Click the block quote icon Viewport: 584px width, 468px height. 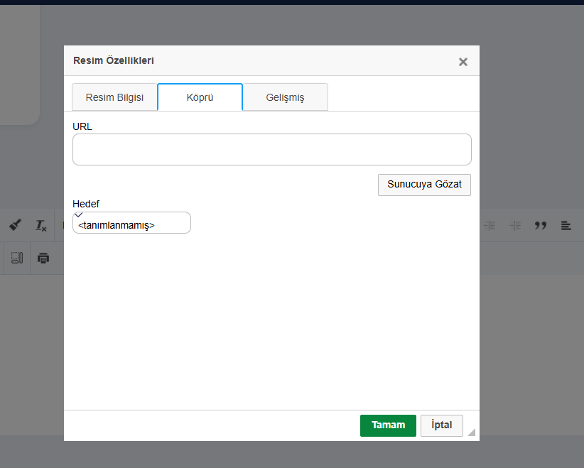pos(541,225)
